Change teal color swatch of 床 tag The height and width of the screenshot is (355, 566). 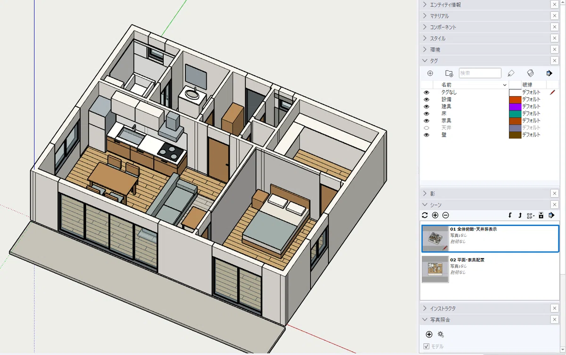(x=515, y=113)
